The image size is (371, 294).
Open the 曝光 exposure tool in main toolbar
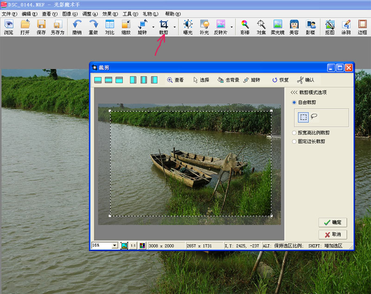(188, 27)
